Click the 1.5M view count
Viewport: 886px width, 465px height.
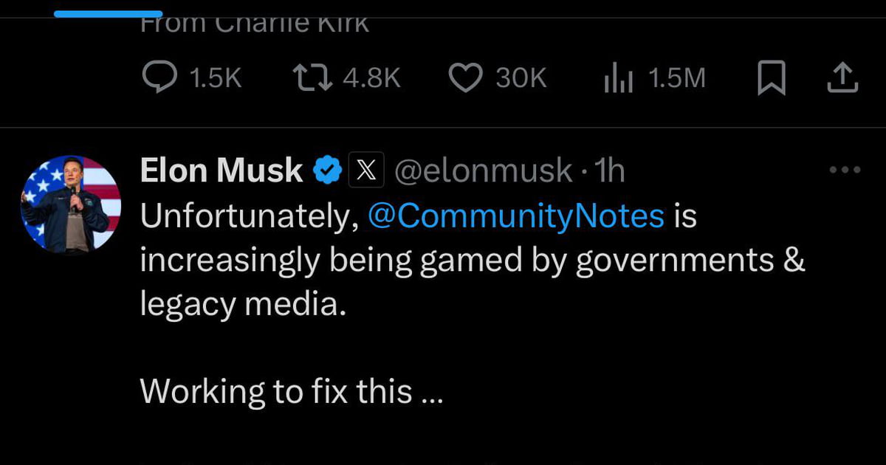(x=676, y=78)
